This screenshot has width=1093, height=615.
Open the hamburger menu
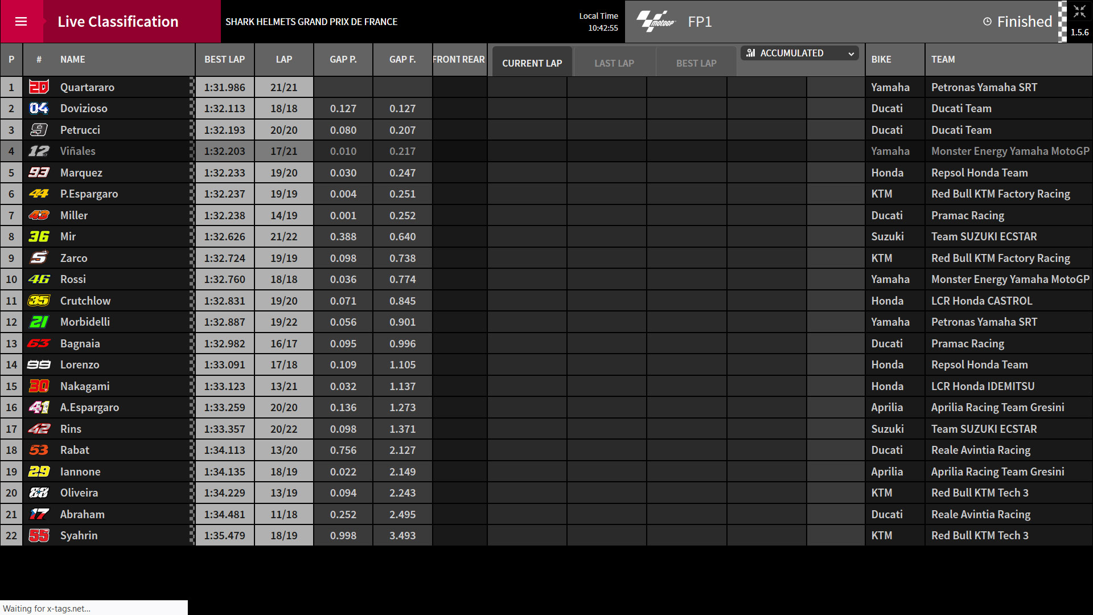21,22
